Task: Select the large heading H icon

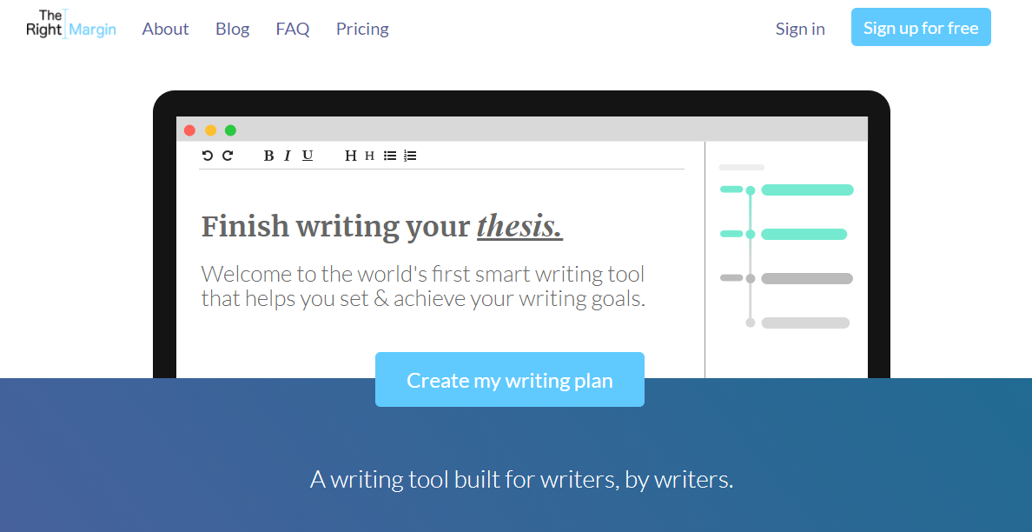Action: [x=351, y=156]
